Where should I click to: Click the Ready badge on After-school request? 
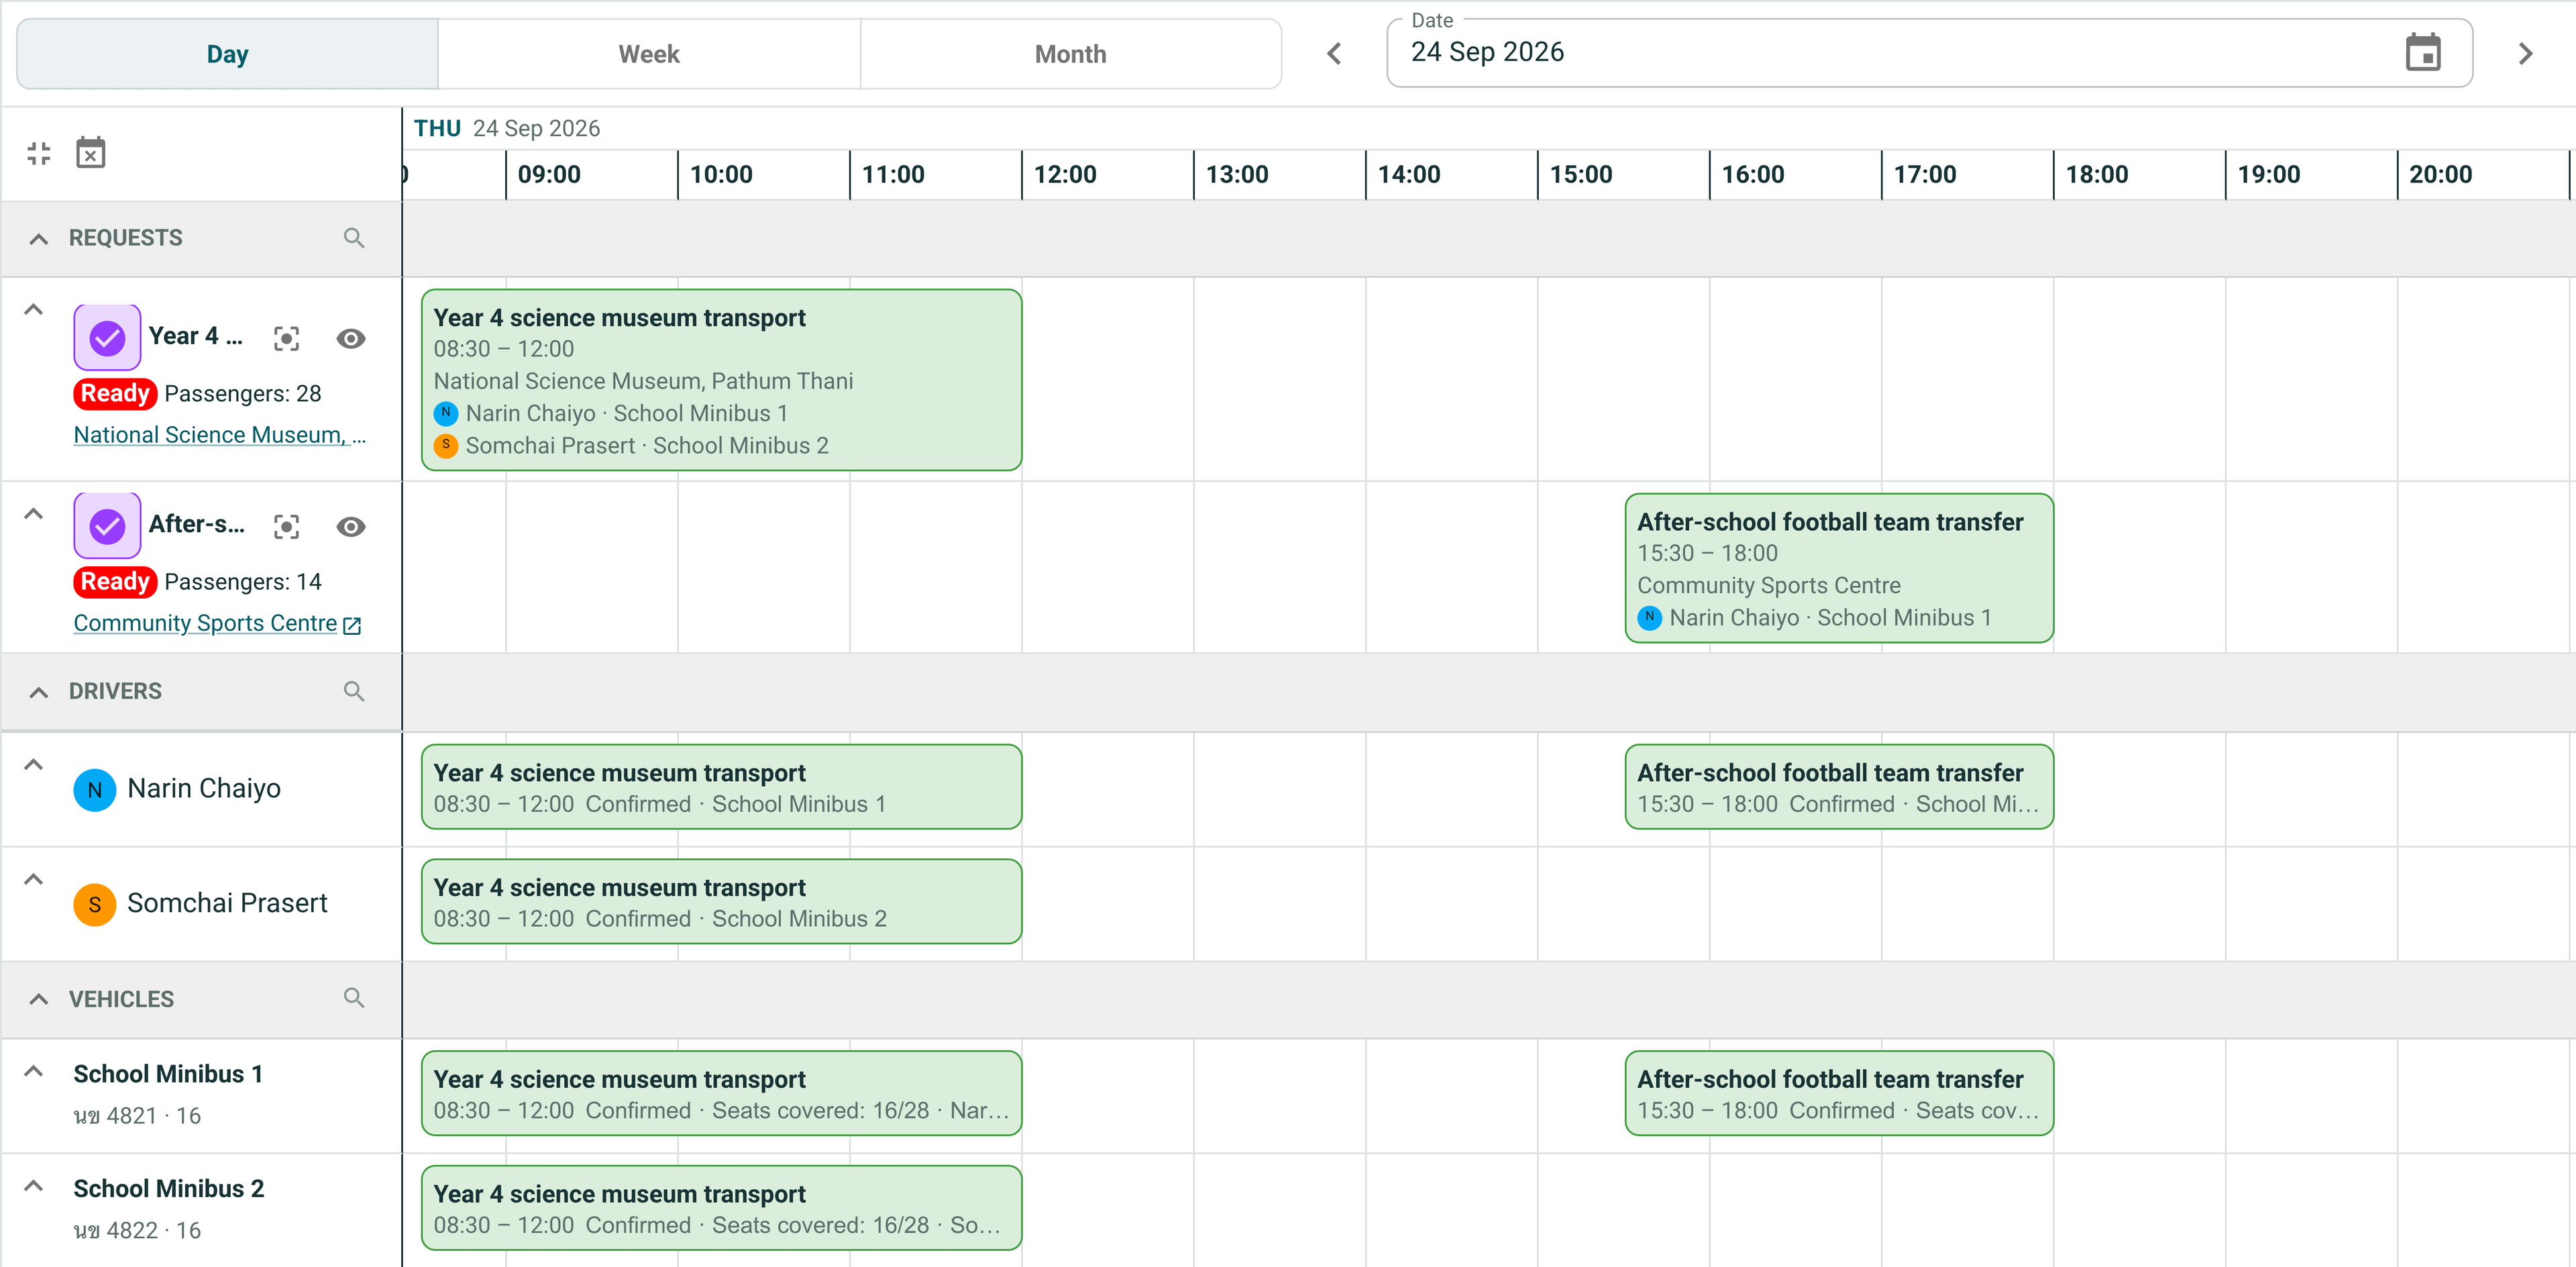click(115, 582)
